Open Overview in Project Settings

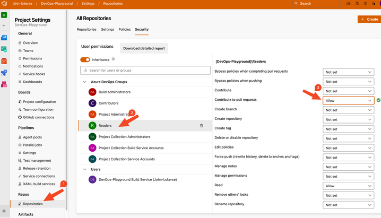30,43
